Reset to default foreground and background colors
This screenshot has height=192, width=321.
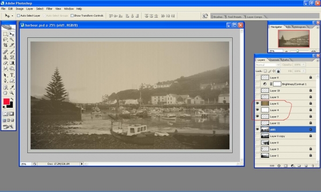[x=4, y=107]
